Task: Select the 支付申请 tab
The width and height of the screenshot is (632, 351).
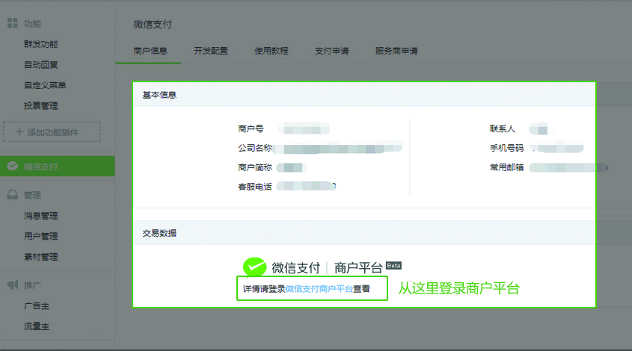Action: pyautogui.click(x=332, y=52)
